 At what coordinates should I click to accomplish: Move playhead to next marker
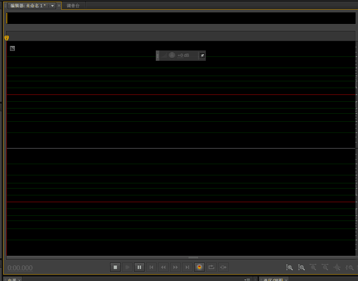(187, 267)
